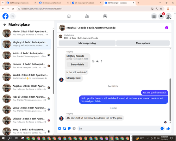Viewport: 176px width, 141px height.
Task: Open the taskbar clock showing 11:40 PM
Action: (x=164, y=138)
